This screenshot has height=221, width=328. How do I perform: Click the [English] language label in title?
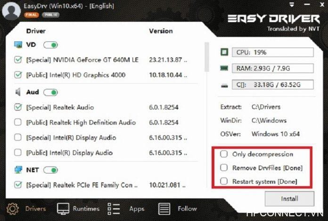(102, 6)
